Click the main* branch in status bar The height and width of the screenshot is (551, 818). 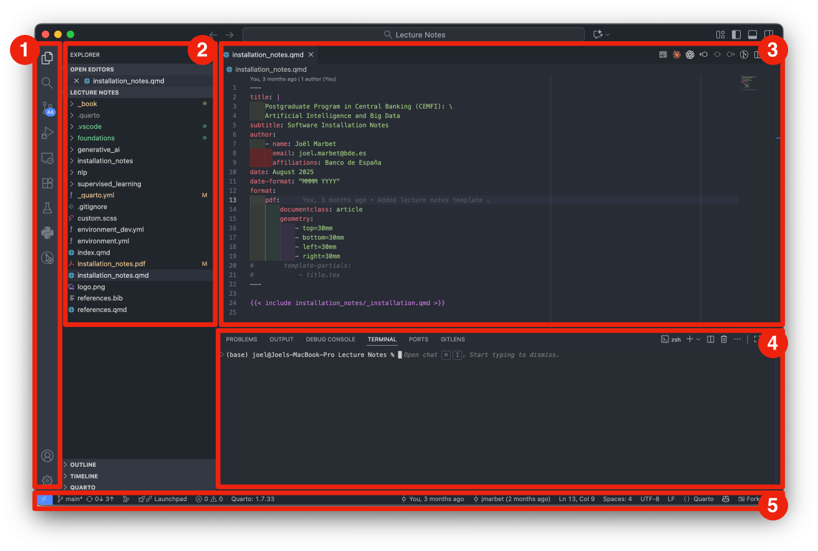point(70,499)
